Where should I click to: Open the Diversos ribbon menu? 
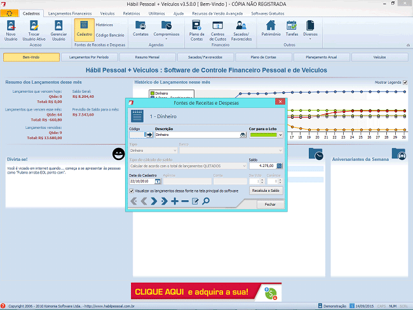tap(310, 29)
